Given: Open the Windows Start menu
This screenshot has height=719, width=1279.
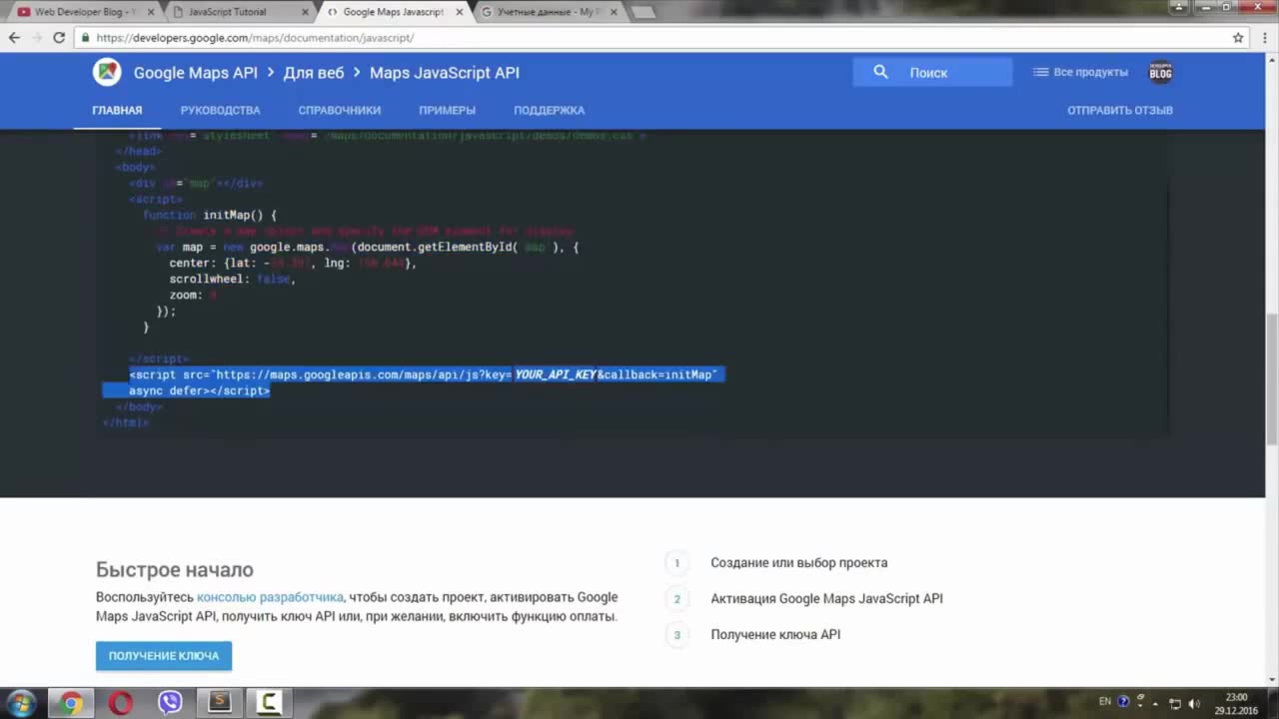Looking at the screenshot, I should [22, 703].
